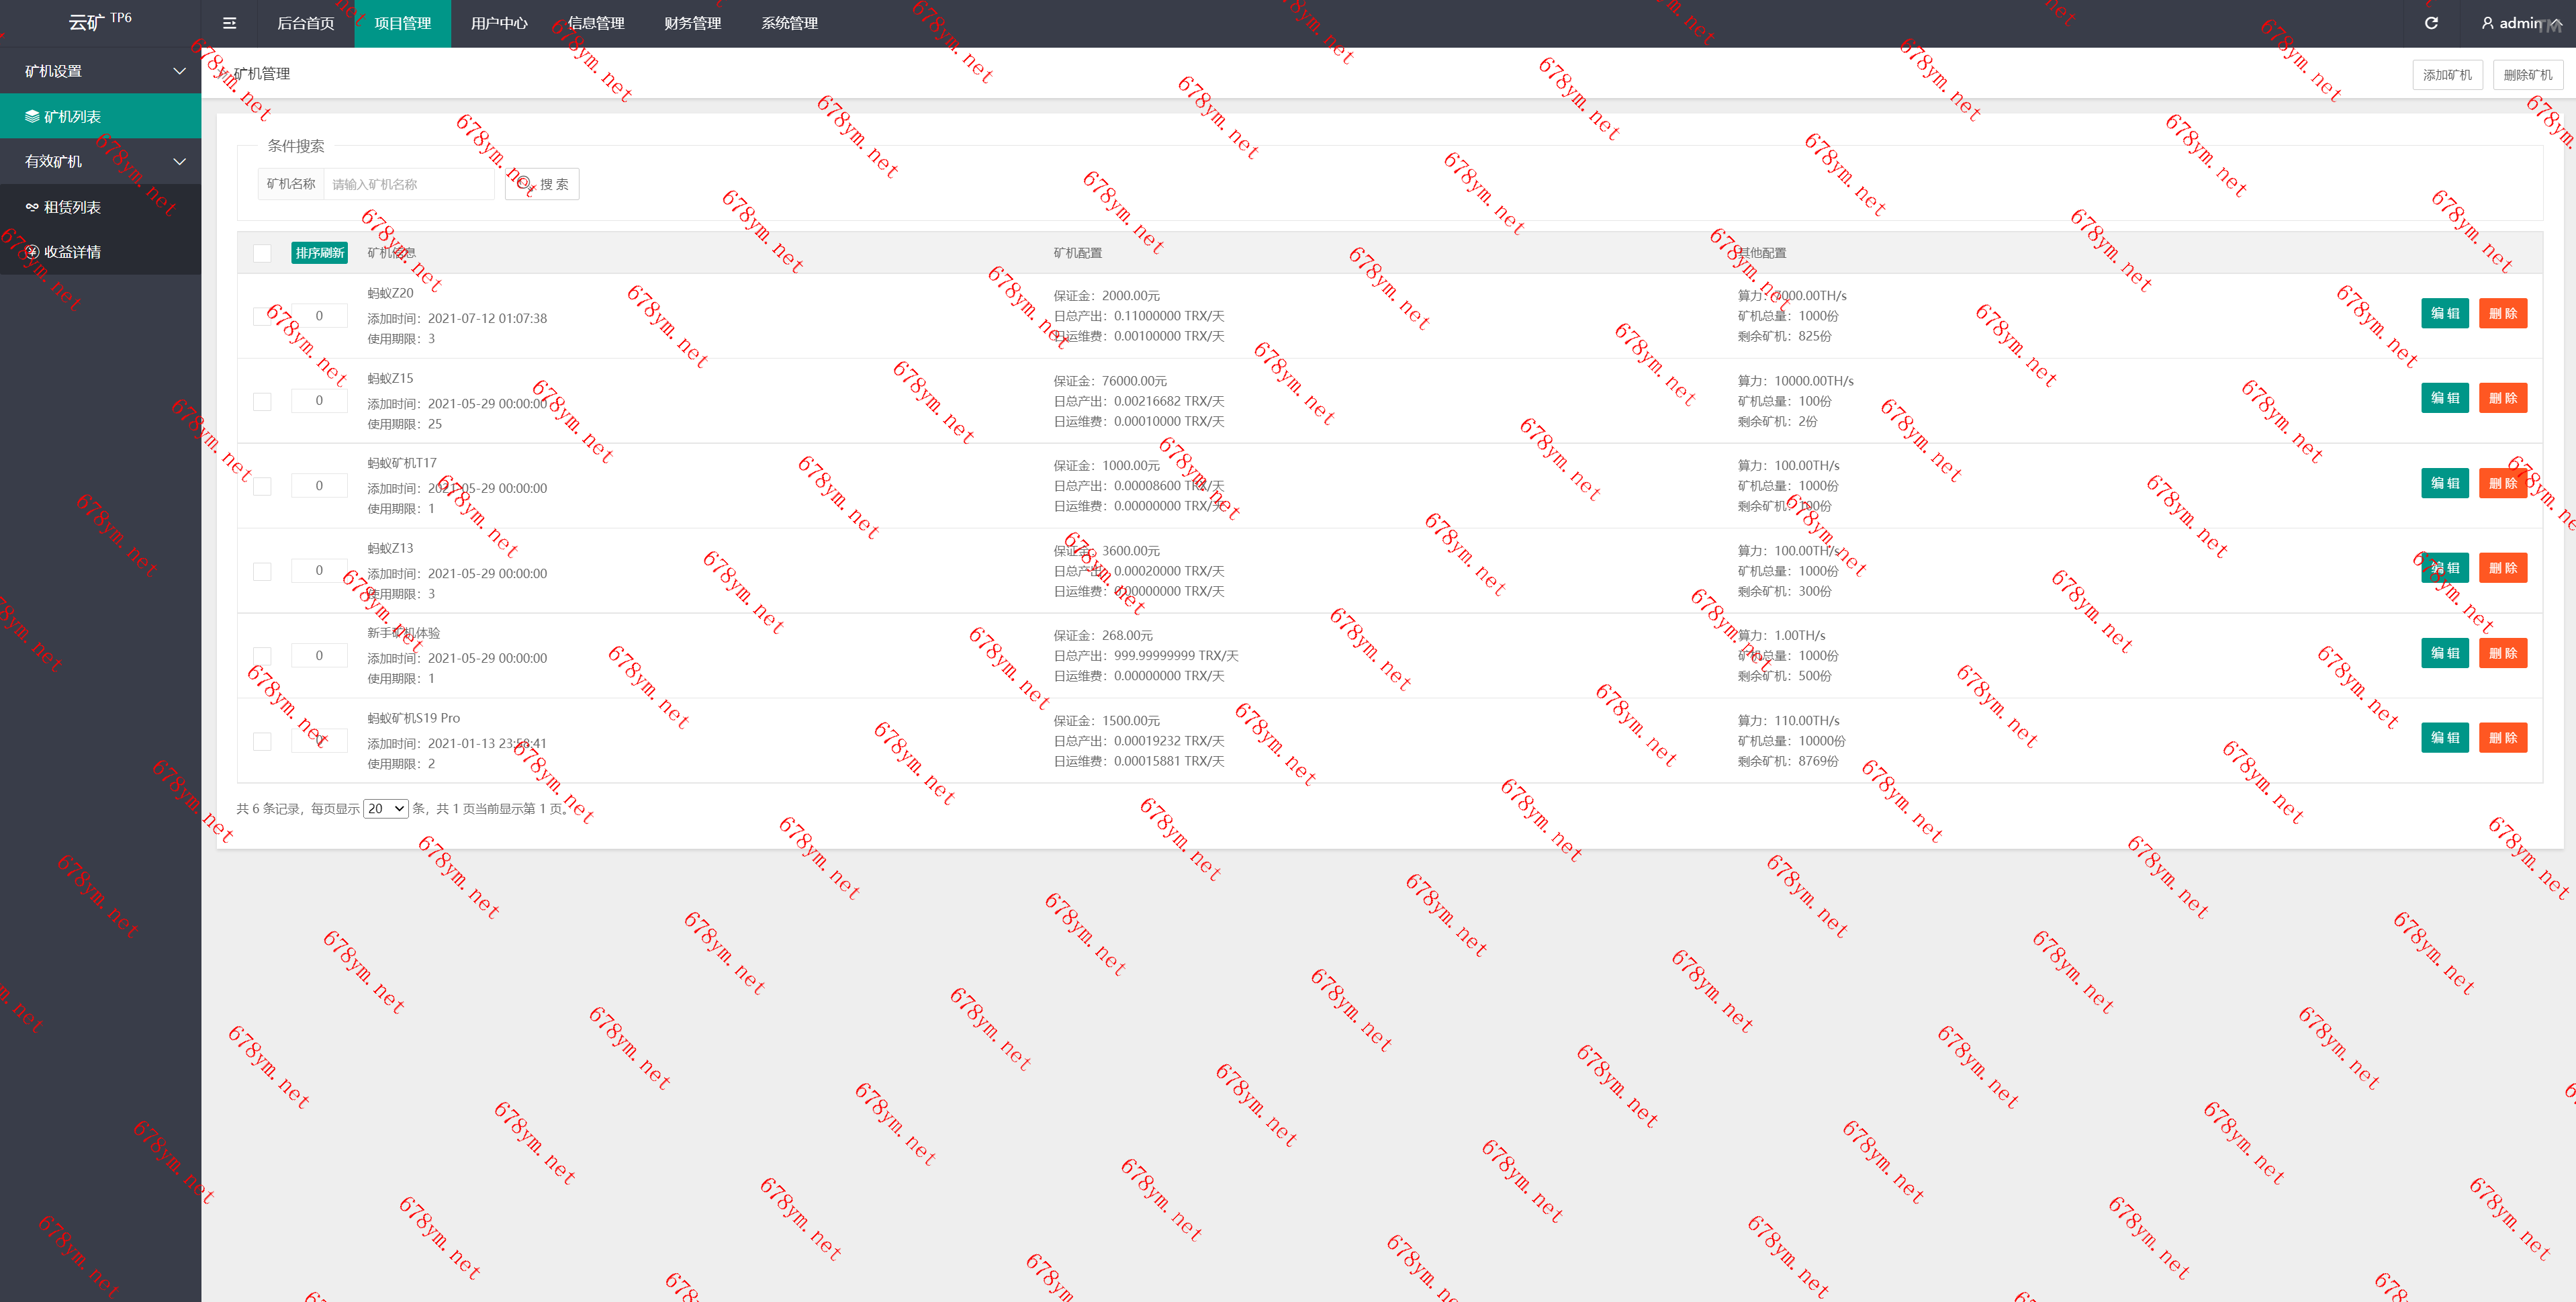This screenshot has width=2576, height=1302.
Task: Click the search magnifier icon
Action: tap(524, 184)
